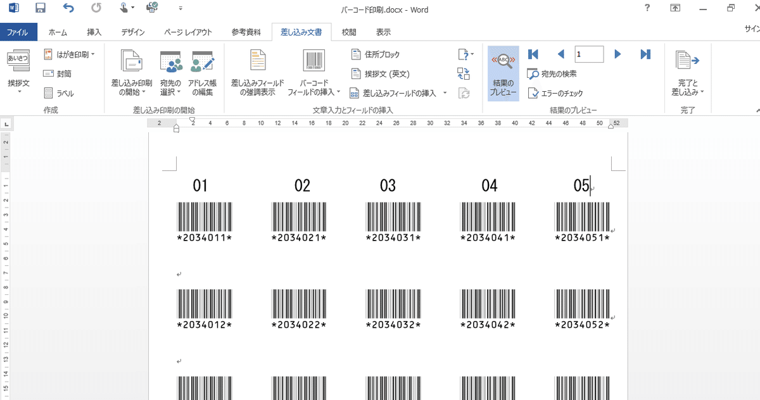Open 完了と差し込み menu
The width and height of the screenshot is (760, 400).
(x=687, y=73)
